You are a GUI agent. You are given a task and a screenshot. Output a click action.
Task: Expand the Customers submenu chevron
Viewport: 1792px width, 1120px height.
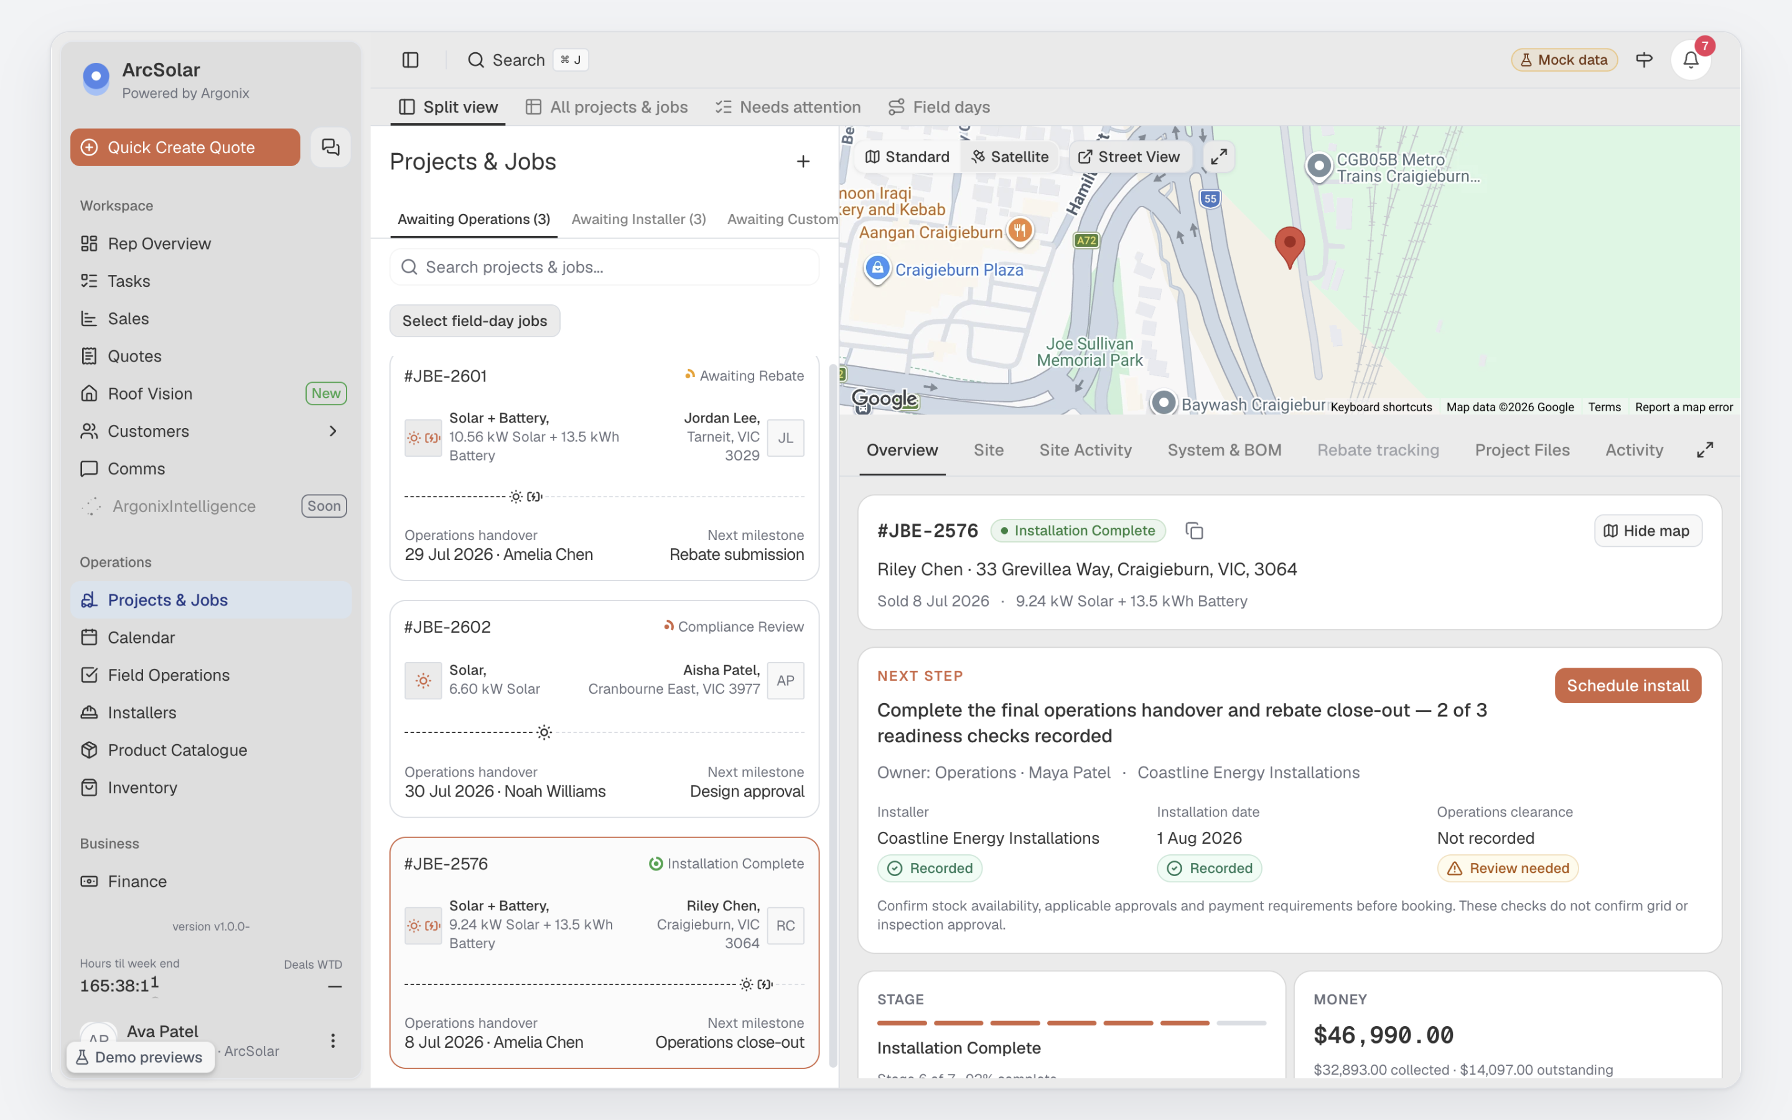332,431
